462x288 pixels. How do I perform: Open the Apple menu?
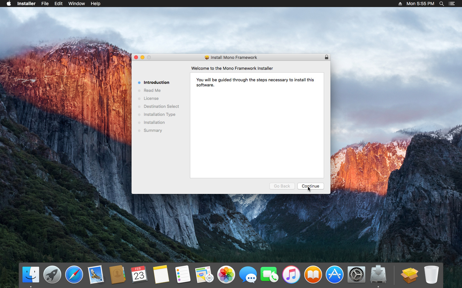click(x=9, y=4)
